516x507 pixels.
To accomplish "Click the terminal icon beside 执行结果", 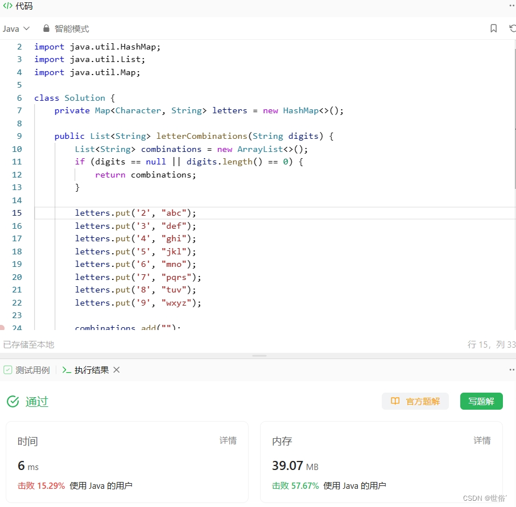I will (x=67, y=370).
